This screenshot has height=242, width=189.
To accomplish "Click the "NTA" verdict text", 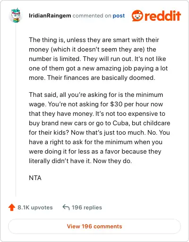I will [x=35, y=178].
